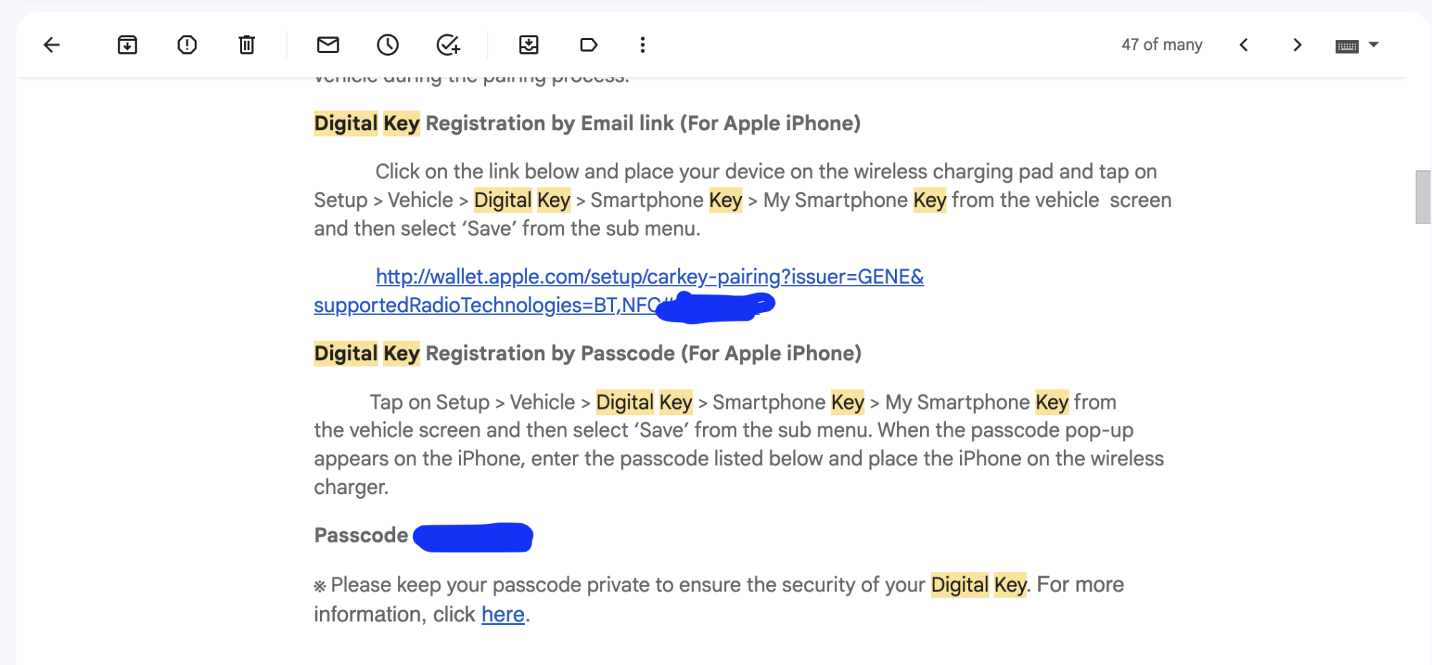Report this email as spam

coord(187,45)
